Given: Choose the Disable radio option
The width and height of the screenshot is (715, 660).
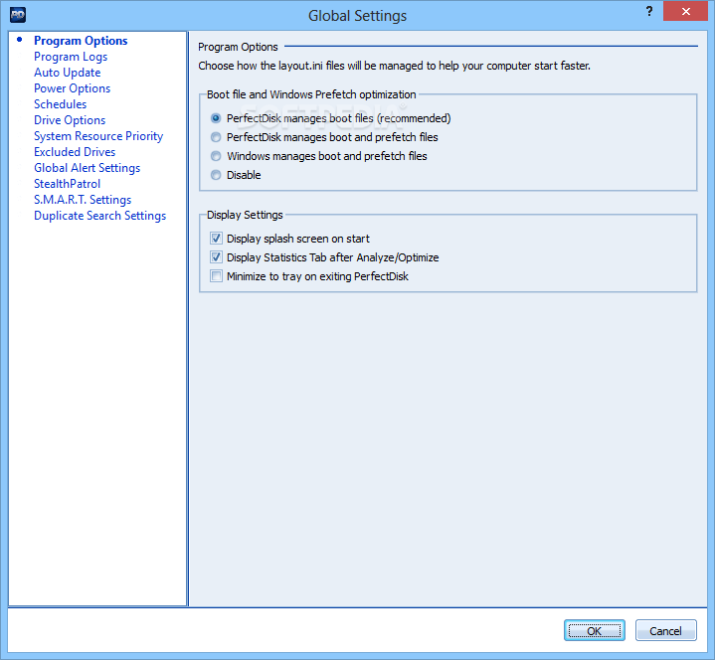Looking at the screenshot, I should 236,175.
